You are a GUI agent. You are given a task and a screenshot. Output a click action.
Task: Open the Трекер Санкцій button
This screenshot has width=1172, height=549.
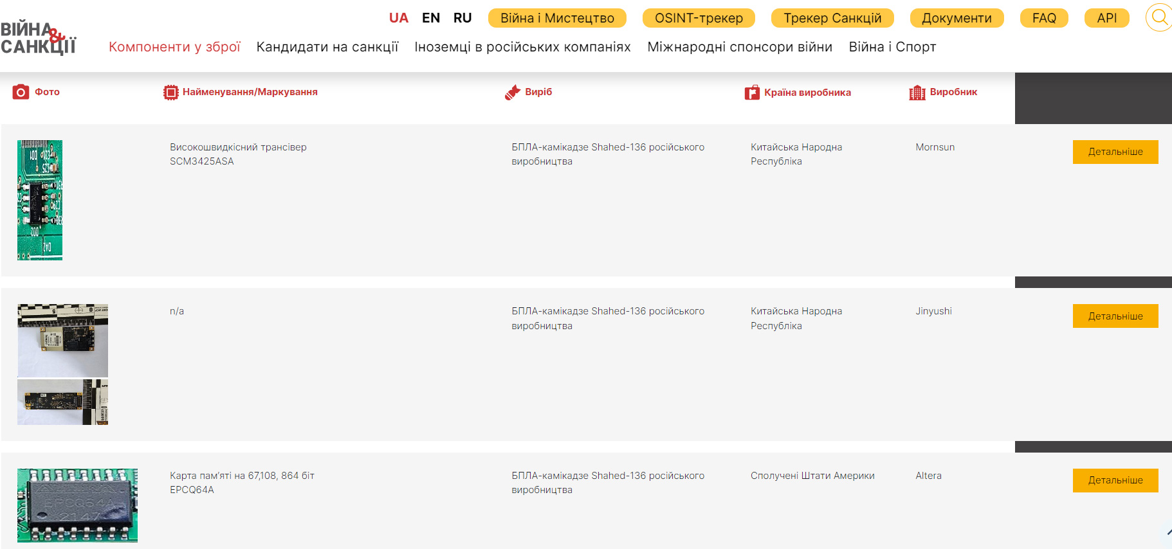[832, 18]
